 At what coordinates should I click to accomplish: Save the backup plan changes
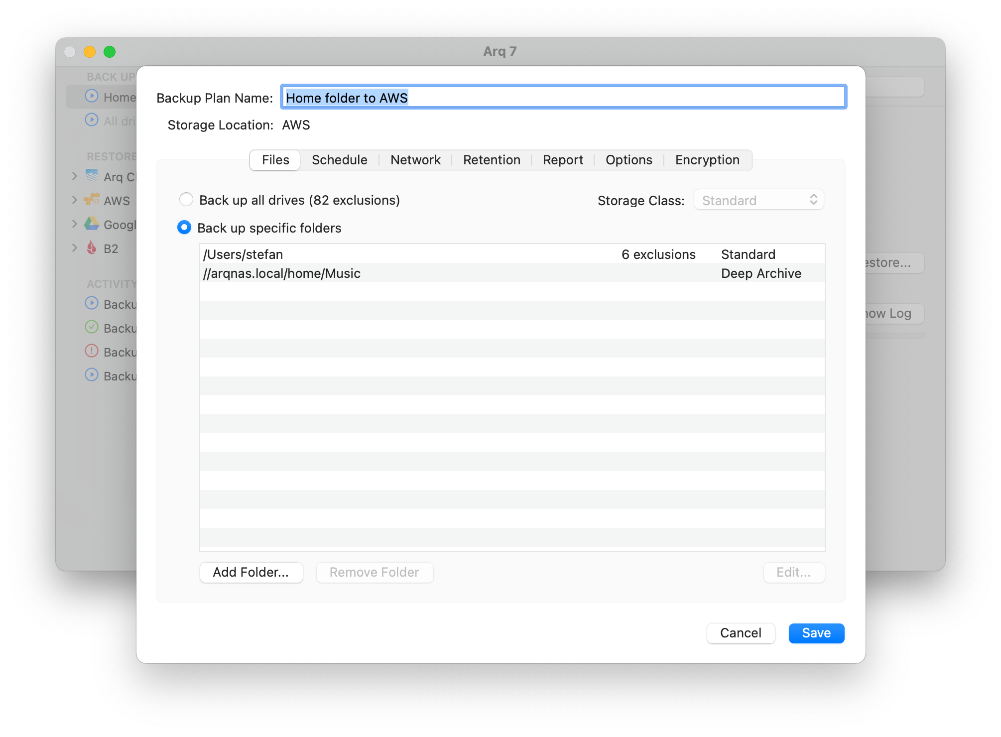click(816, 633)
